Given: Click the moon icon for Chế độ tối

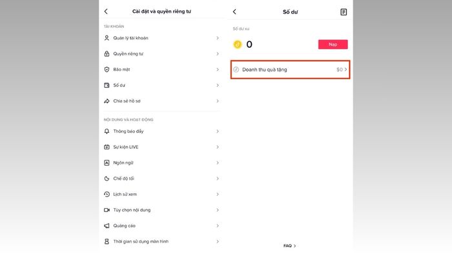Looking at the screenshot, I should (x=107, y=179).
